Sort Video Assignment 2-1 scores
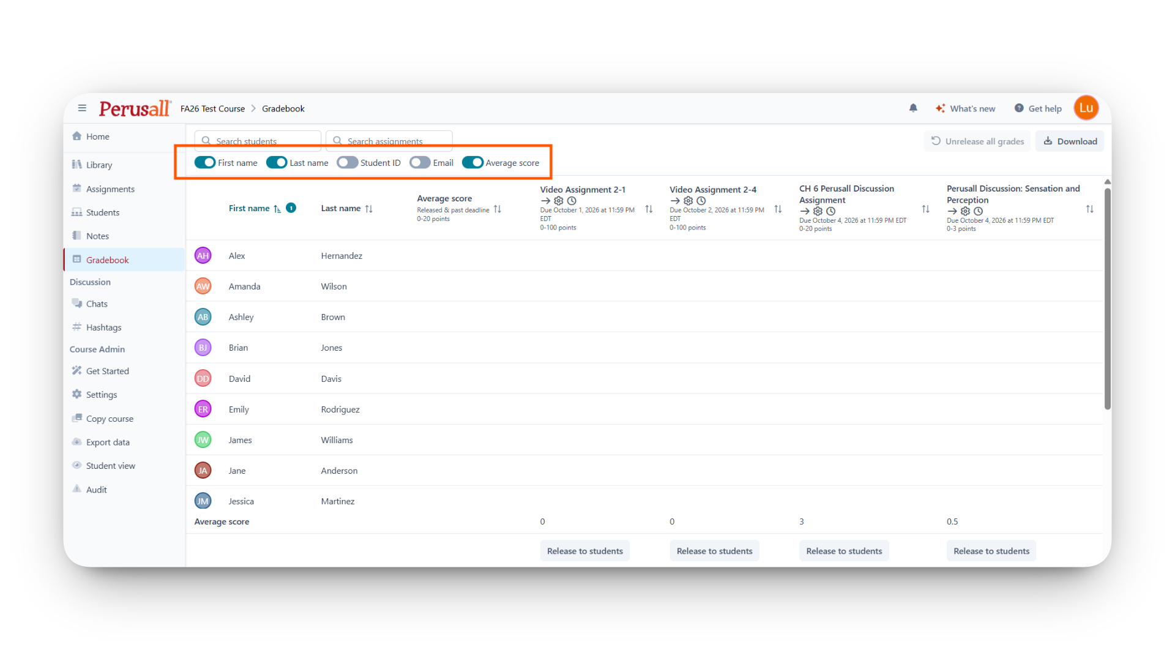Image resolution: width=1175 pixels, height=661 pixels. [649, 209]
